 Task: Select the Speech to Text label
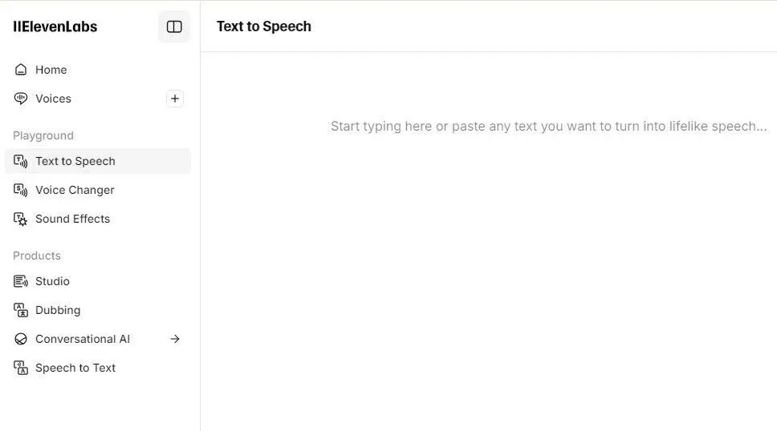[75, 368]
